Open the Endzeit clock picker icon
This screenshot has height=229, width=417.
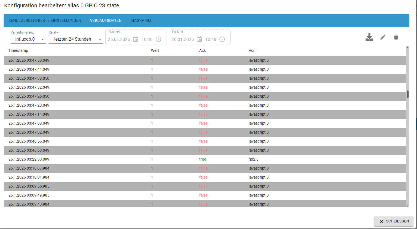point(222,39)
